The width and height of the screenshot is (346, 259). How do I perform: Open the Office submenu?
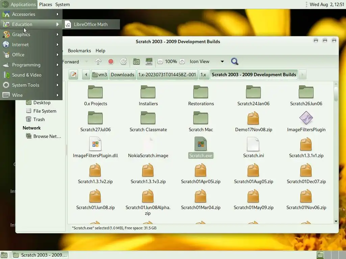coord(31,55)
